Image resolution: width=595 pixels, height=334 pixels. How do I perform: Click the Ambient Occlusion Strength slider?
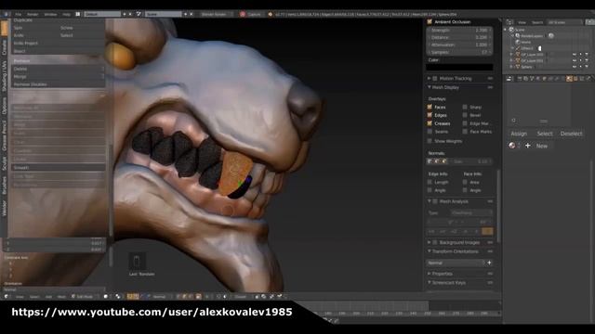459,30
